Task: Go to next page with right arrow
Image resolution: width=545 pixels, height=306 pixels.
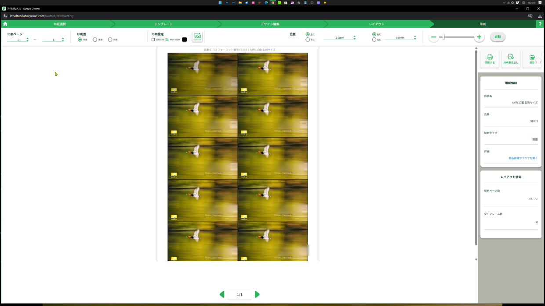Action: click(257, 294)
